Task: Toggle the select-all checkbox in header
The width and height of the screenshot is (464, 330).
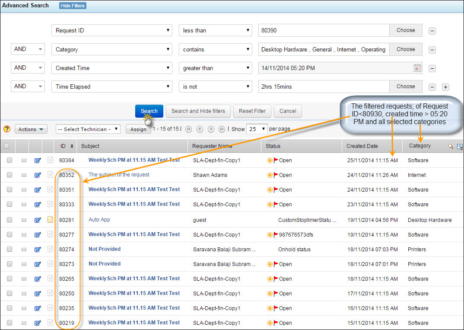Action: [x=6, y=146]
